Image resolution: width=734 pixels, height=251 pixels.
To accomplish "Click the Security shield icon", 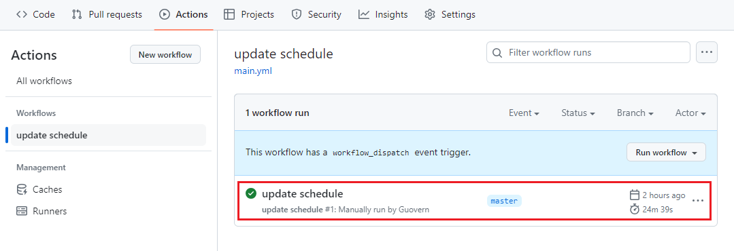I will tap(297, 14).
